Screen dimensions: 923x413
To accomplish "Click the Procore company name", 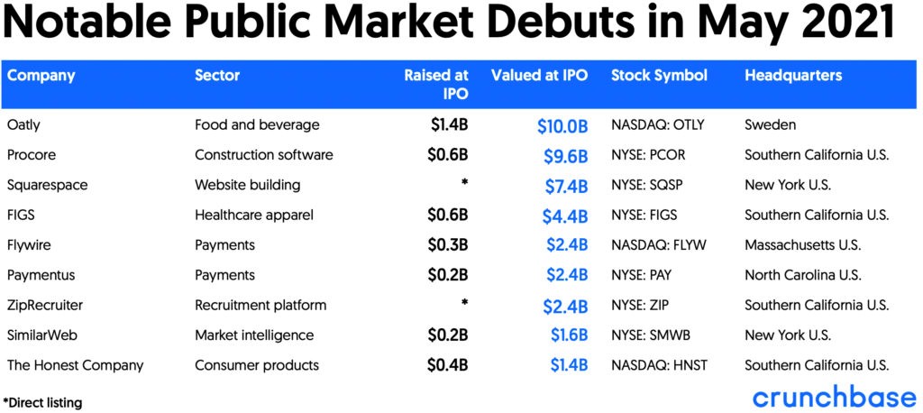I will click(30, 155).
